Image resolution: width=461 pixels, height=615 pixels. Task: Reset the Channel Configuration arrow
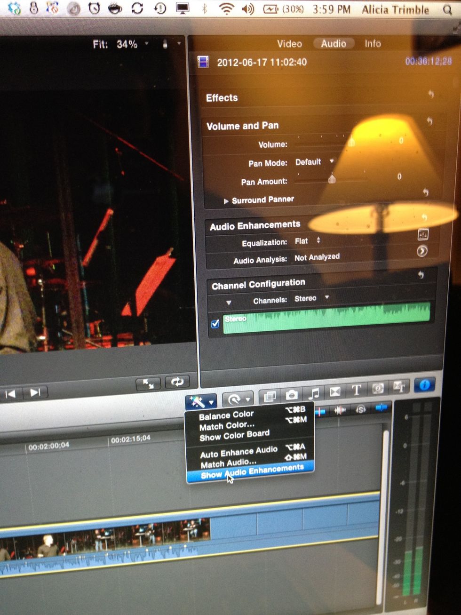[421, 275]
